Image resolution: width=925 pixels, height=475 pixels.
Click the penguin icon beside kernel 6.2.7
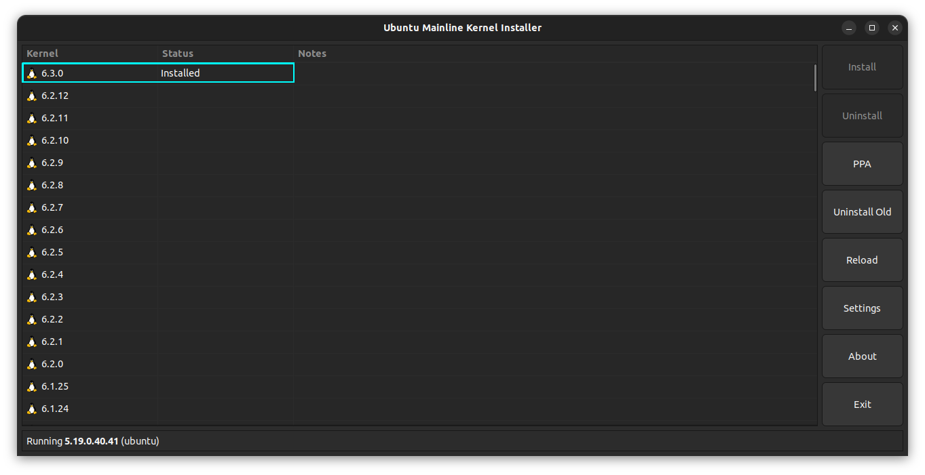pos(31,207)
